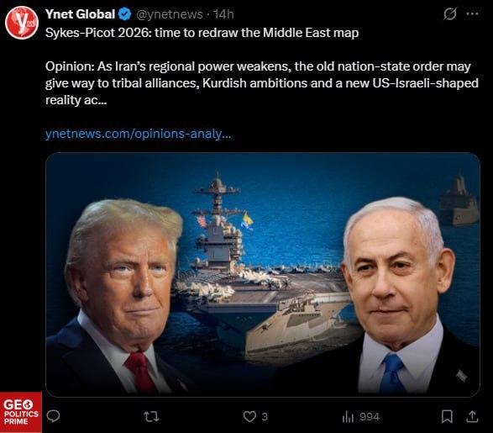This screenshot has width=493, height=433.
Task: Open the Grok explain icon
Action: point(449,13)
